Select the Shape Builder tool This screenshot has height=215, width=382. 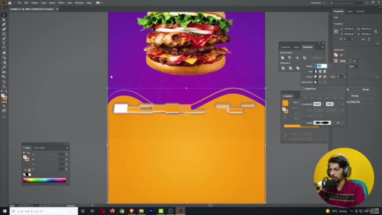(4, 58)
